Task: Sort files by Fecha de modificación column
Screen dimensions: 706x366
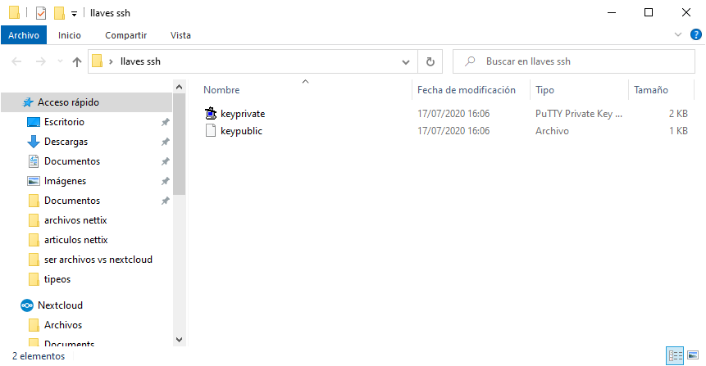Action: (x=466, y=90)
